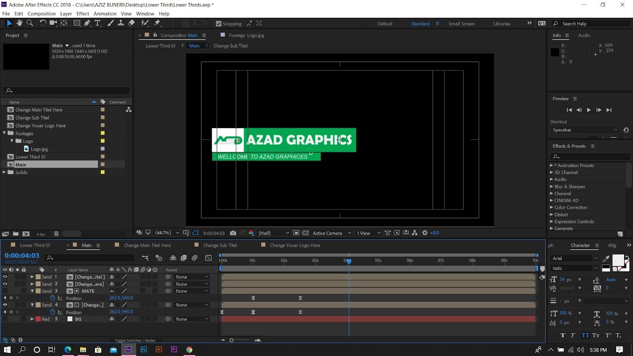Click the delete trash icon in Project panel
This screenshot has height=356, width=633.
click(x=56, y=234)
